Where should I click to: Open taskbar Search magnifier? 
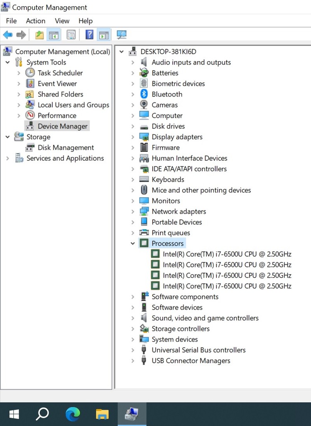pos(43,414)
